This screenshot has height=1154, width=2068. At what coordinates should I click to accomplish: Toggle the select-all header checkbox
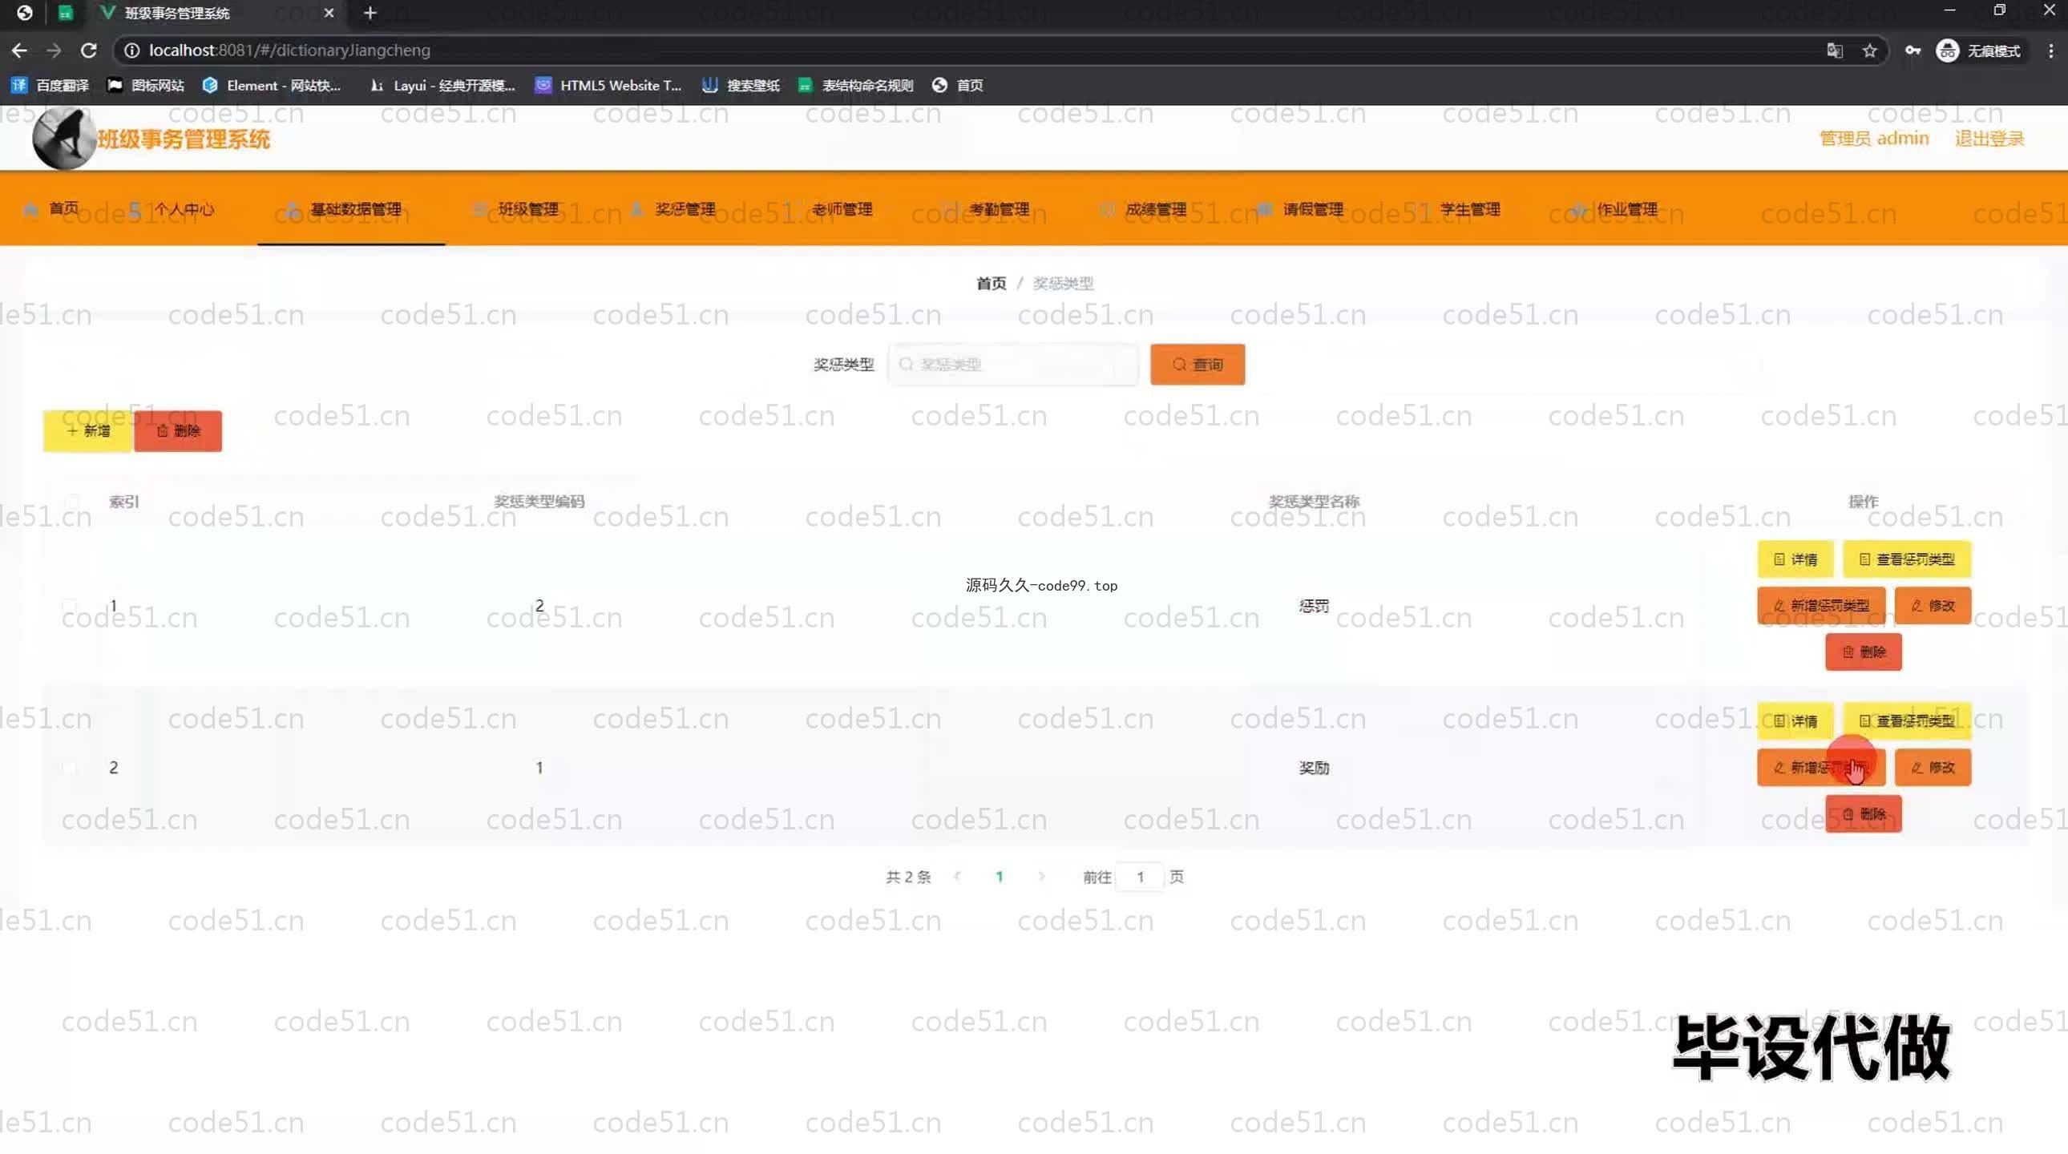(71, 502)
